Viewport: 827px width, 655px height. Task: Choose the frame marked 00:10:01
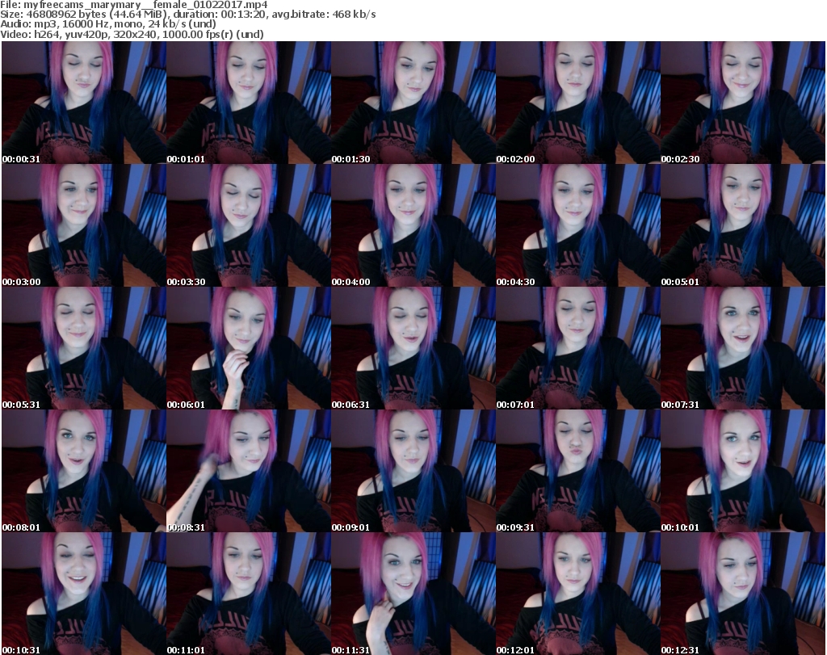pyautogui.click(x=743, y=472)
